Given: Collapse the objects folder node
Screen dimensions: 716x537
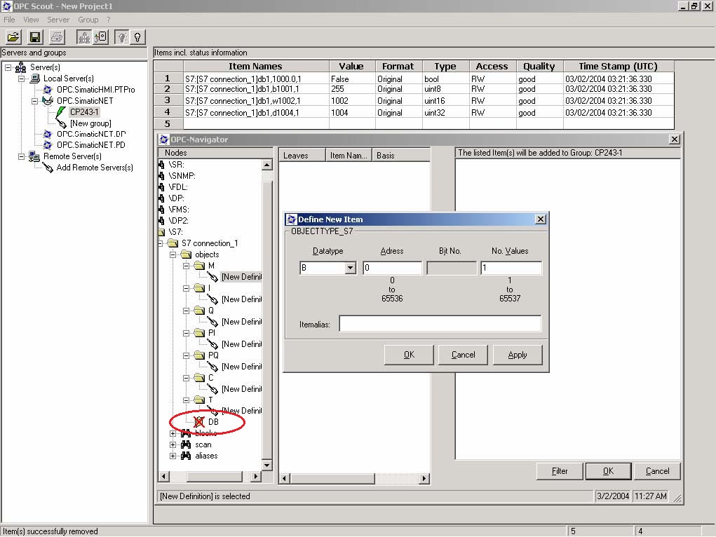Looking at the screenshot, I should click(x=173, y=254).
